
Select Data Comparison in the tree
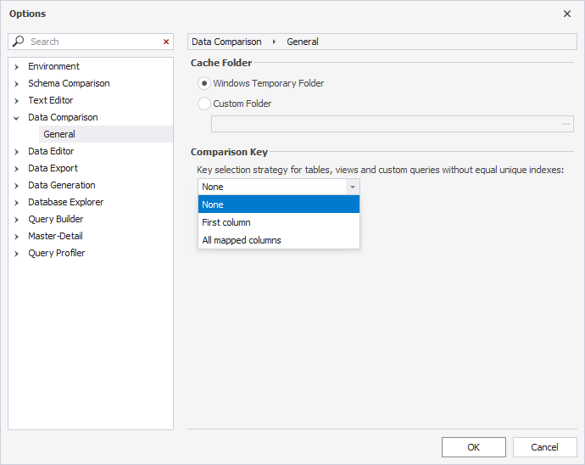63,117
